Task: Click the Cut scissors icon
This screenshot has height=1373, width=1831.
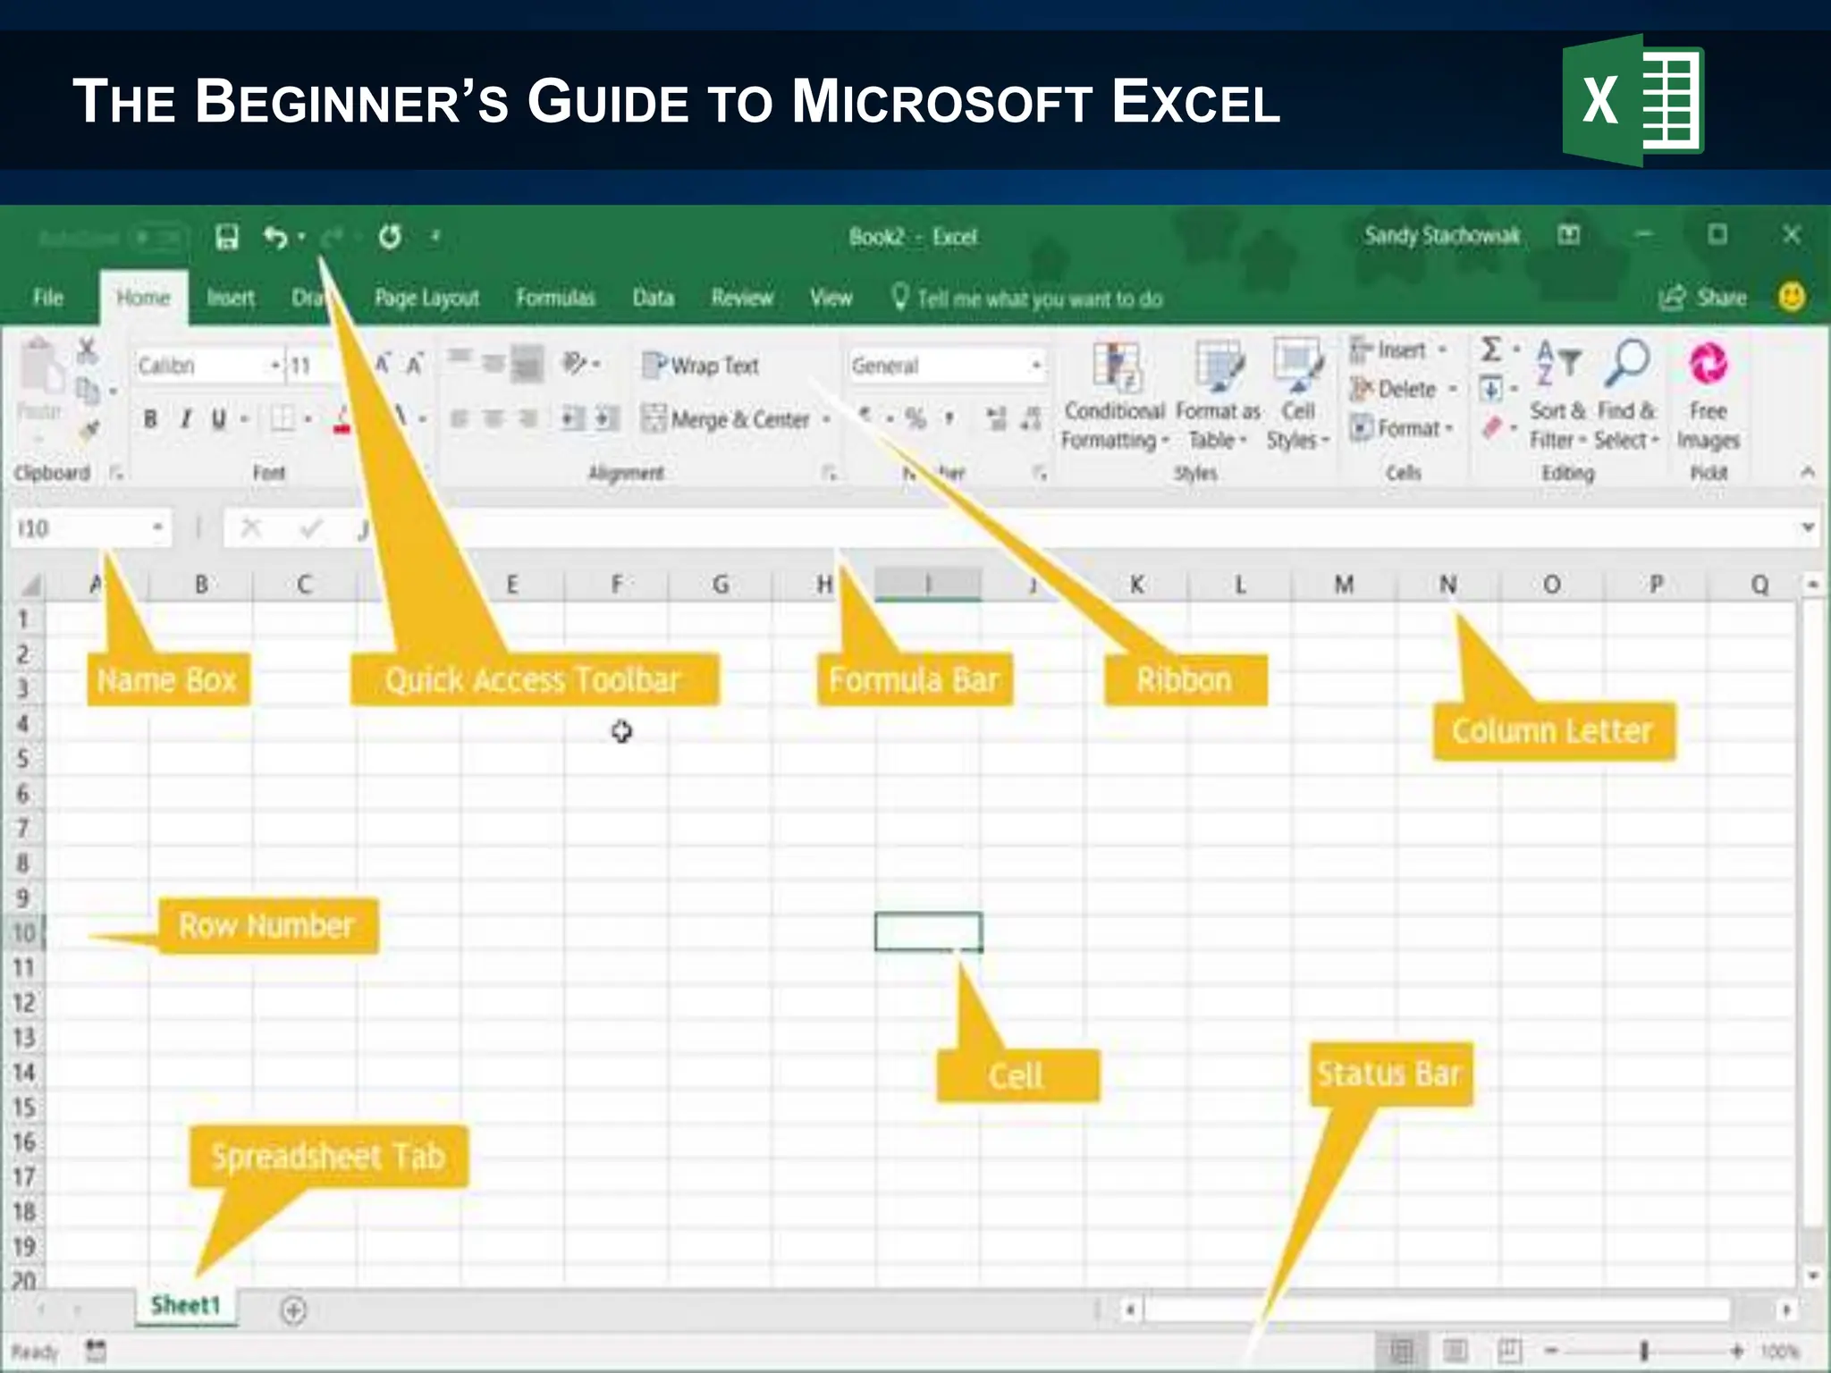Action: [87, 350]
